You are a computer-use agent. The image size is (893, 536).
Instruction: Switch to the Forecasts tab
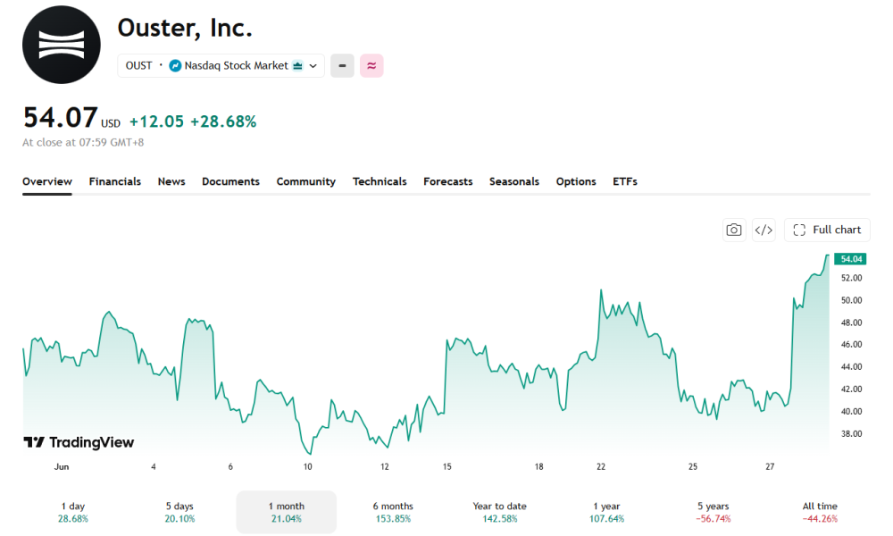[x=447, y=181]
